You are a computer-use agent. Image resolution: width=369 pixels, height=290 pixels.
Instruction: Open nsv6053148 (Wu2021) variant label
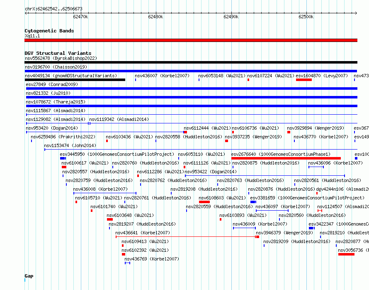pos(222,76)
